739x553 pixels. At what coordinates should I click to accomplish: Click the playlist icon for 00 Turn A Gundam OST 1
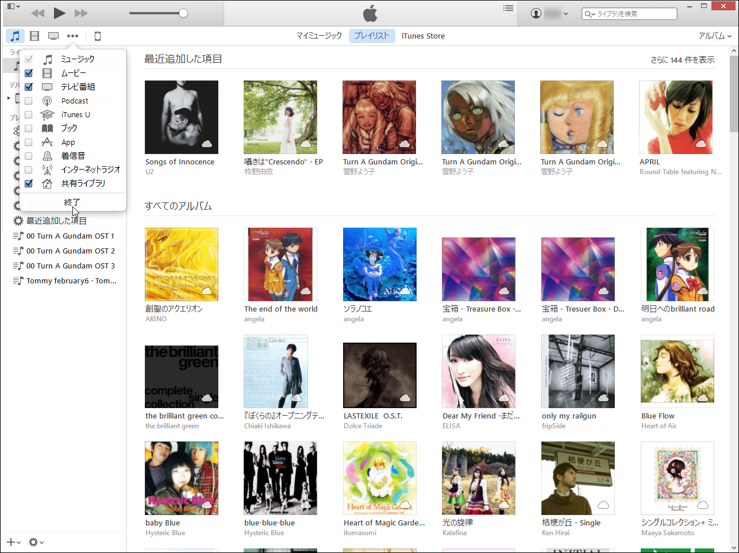pos(18,236)
